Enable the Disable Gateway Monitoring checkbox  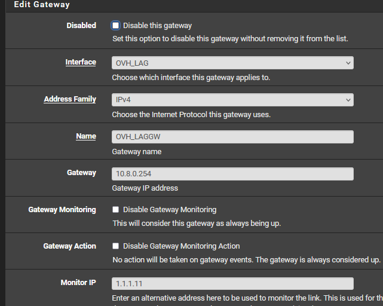116,210
